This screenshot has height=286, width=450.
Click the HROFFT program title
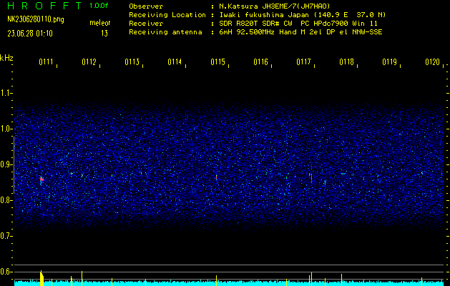coord(45,6)
